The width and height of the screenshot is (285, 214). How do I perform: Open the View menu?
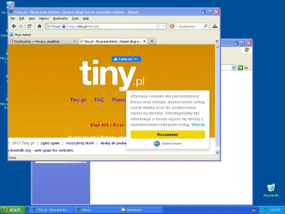pyautogui.click(x=32, y=18)
